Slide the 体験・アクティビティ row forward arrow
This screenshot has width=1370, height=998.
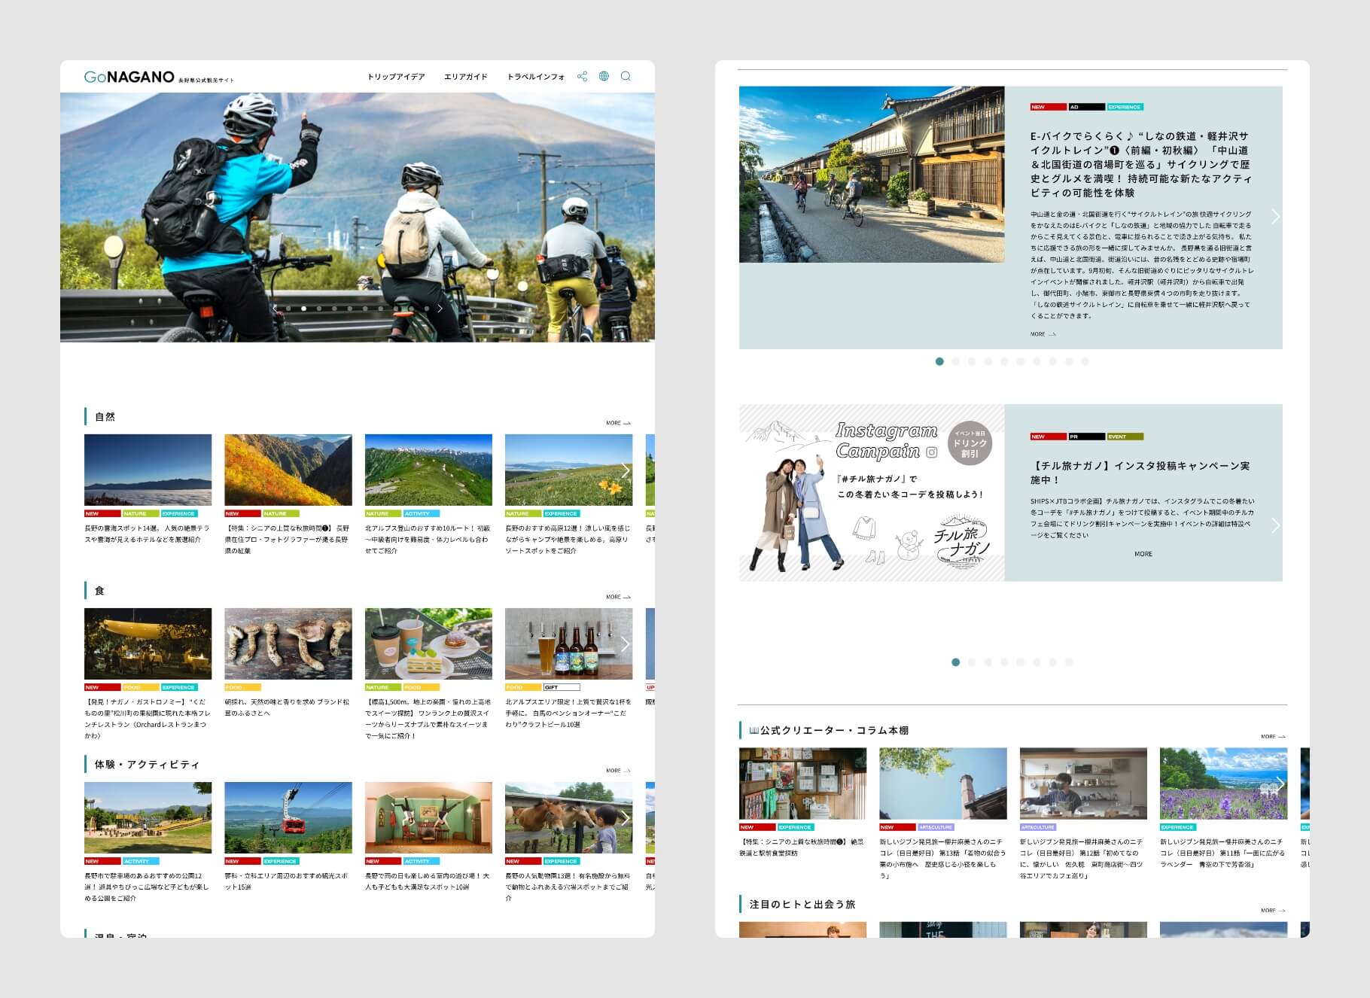pyautogui.click(x=625, y=818)
